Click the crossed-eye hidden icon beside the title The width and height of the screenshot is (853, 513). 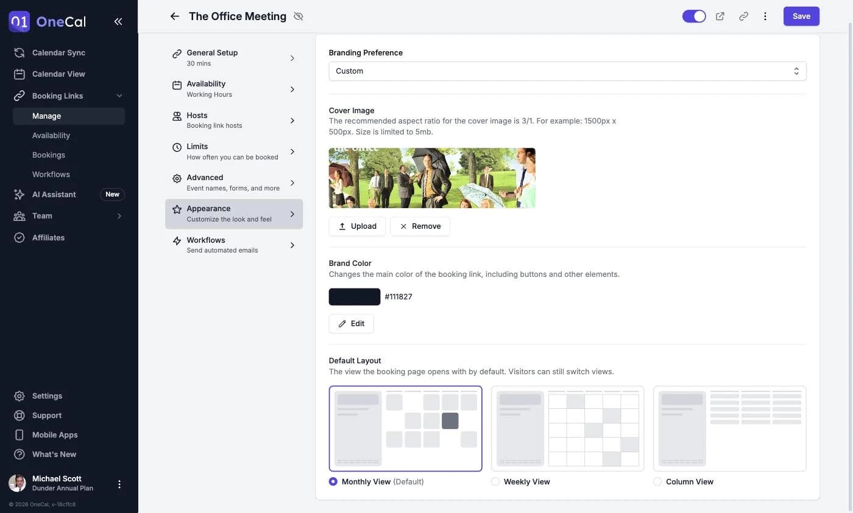click(x=298, y=16)
